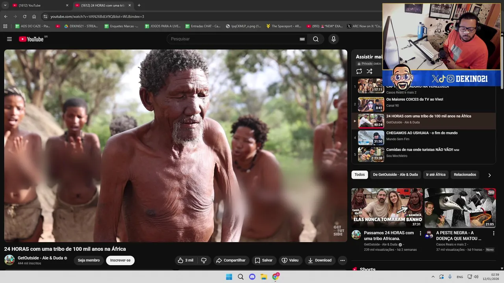Open the on-screen keyboard in search box

pyautogui.click(x=302, y=39)
